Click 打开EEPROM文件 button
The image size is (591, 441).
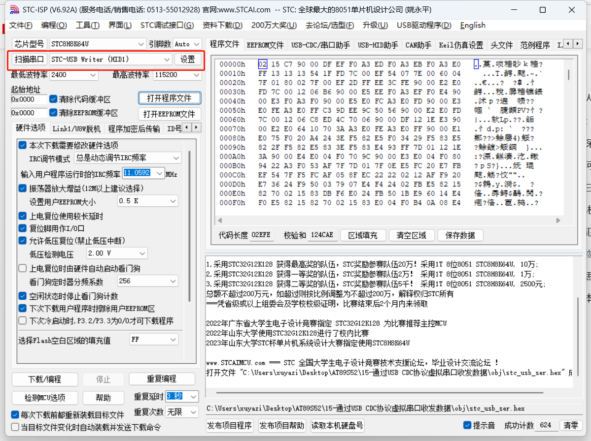[169, 114]
